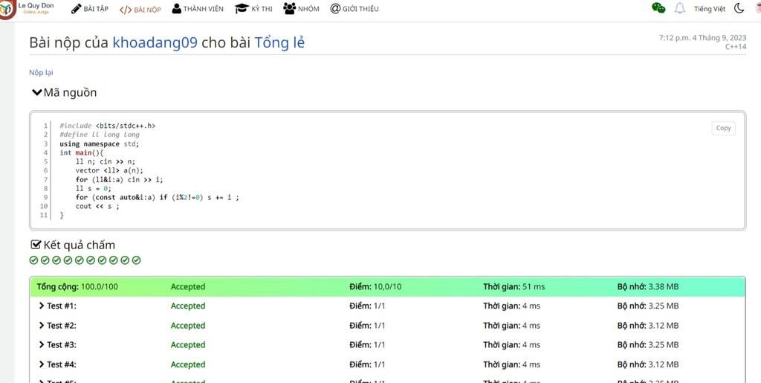Expand Test #4 details
Image resolution: width=761 pixels, height=383 pixels.
coord(57,364)
